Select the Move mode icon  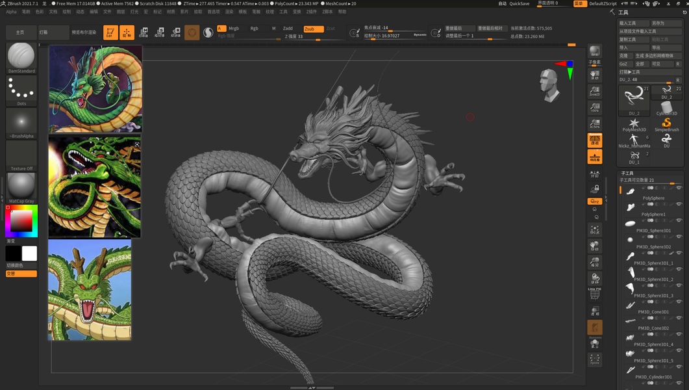pyautogui.click(x=144, y=32)
